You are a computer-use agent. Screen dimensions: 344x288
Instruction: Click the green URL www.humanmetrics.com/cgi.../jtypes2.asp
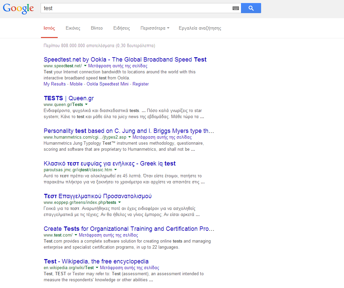85,137
